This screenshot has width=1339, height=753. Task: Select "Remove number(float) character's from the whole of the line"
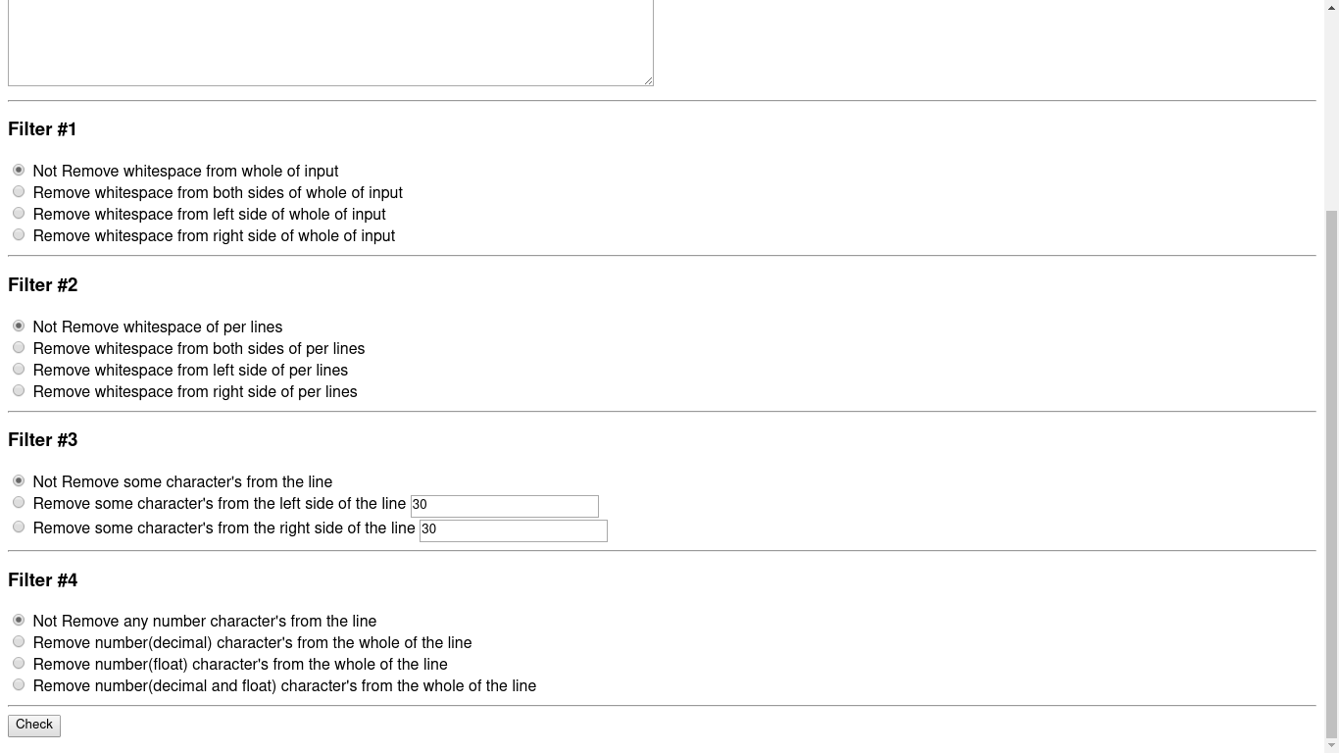point(19,663)
